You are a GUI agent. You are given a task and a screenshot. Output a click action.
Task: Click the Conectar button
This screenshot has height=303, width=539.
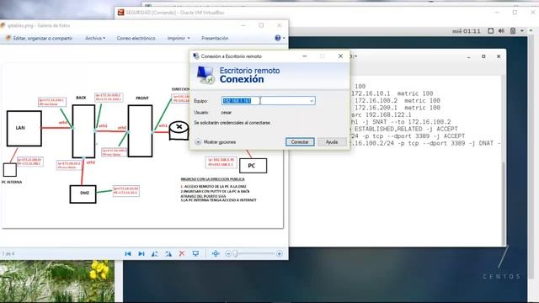tap(300, 142)
